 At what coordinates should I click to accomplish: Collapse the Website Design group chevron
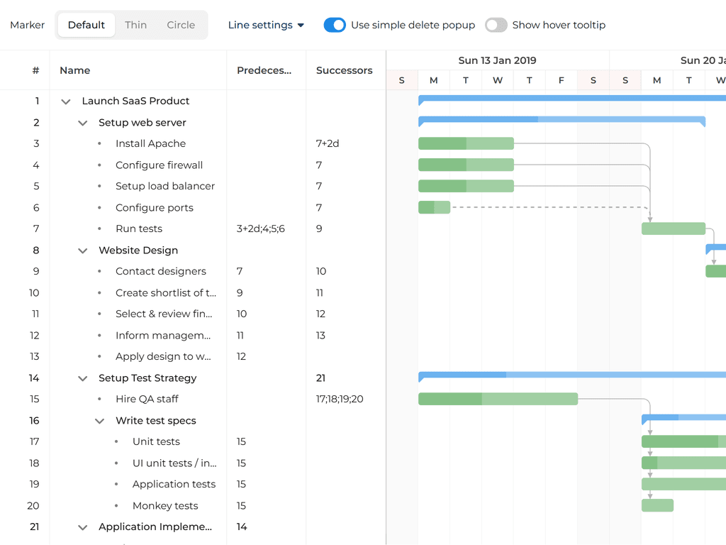(x=83, y=251)
